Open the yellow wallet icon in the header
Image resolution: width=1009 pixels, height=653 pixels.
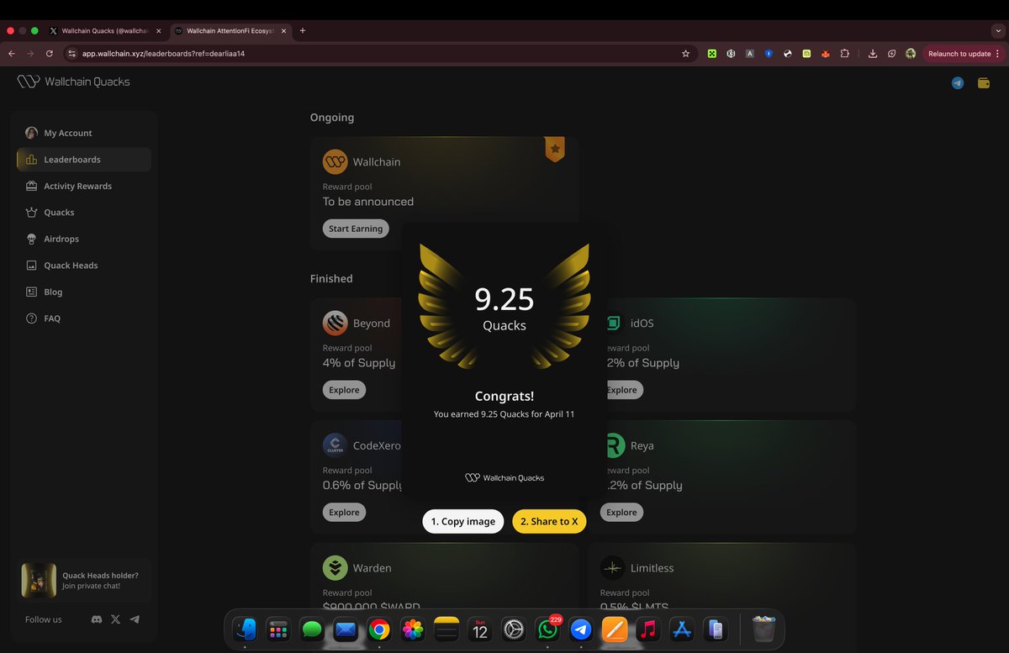click(984, 82)
